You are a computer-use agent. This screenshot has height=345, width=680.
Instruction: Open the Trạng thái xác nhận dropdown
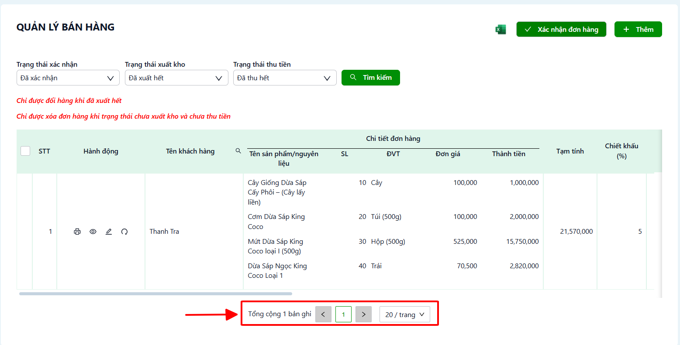(68, 78)
